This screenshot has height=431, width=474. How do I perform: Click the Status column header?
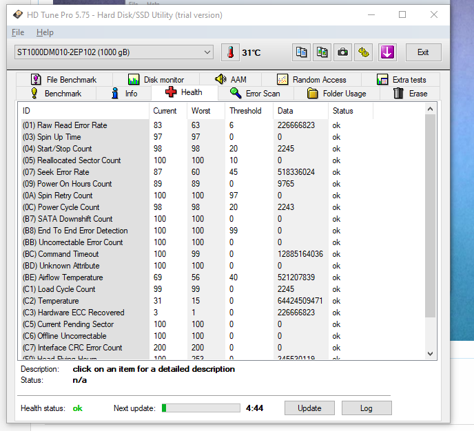[x=351, y=111]
